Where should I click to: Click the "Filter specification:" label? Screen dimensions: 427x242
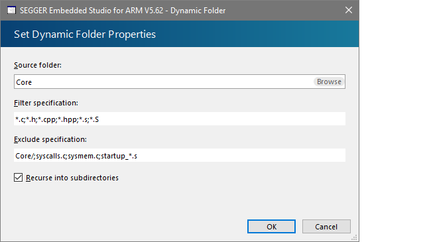tap(46, 103)
